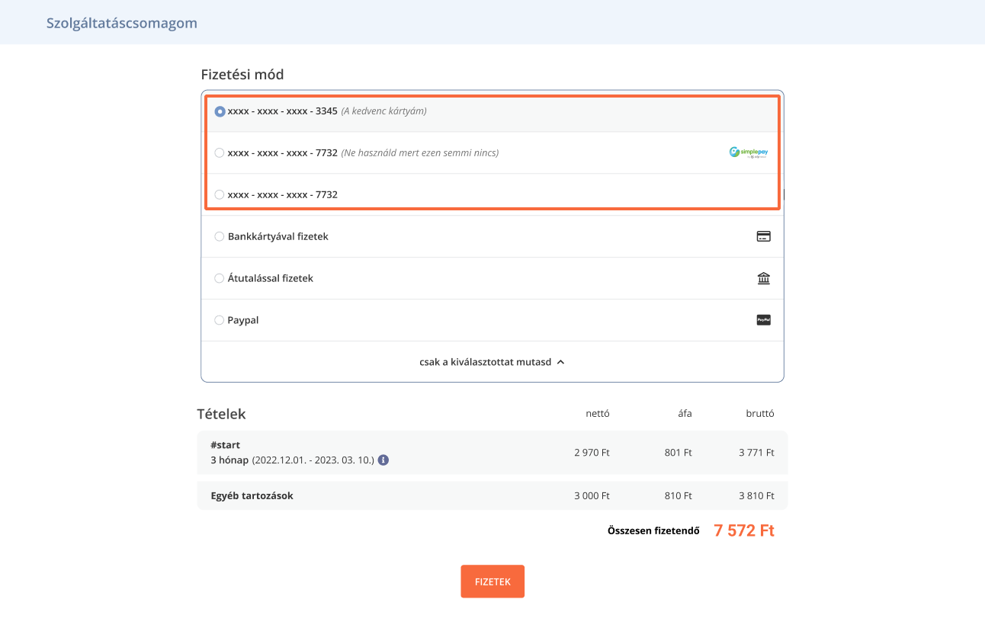Click the SimplePay logo

(x=748, y=152)
